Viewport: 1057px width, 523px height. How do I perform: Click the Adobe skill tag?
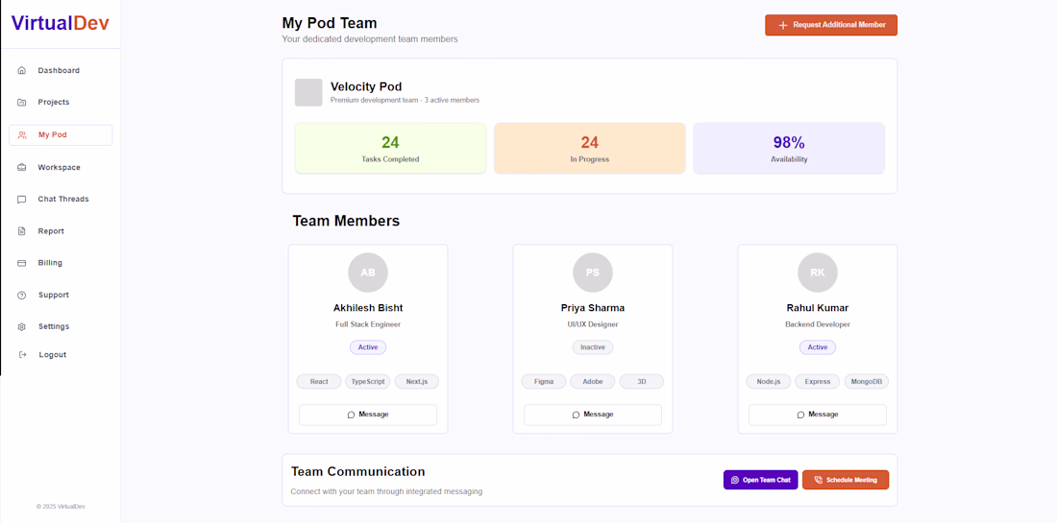(x=593, y=382)
